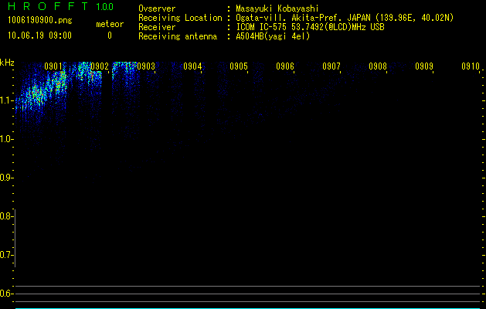Viewport: 486px width, 309px height.
Task: Click the Receiving Location label
Action: click(x=180, y=18)
